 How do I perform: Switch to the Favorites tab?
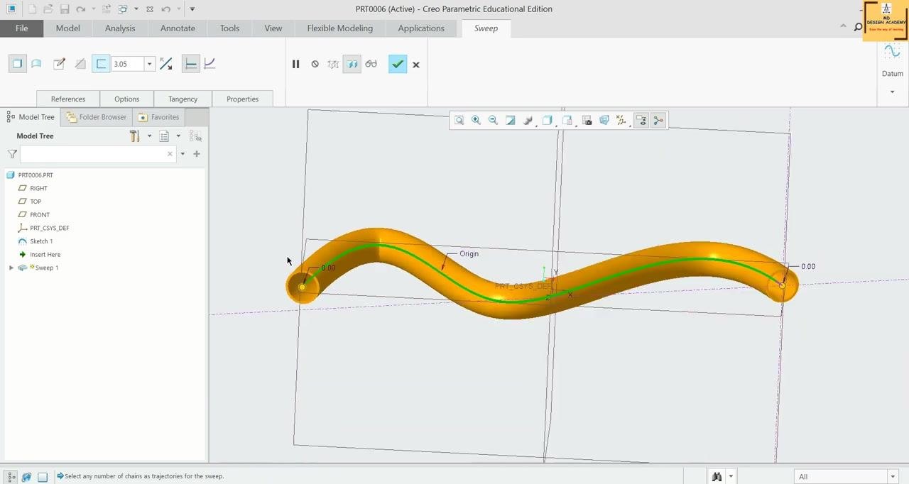click(159, 117)
